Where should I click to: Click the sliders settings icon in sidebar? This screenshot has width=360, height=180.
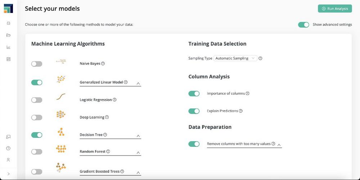9,59
